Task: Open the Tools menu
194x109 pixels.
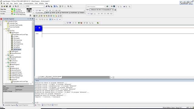Action: pos(36,3)
